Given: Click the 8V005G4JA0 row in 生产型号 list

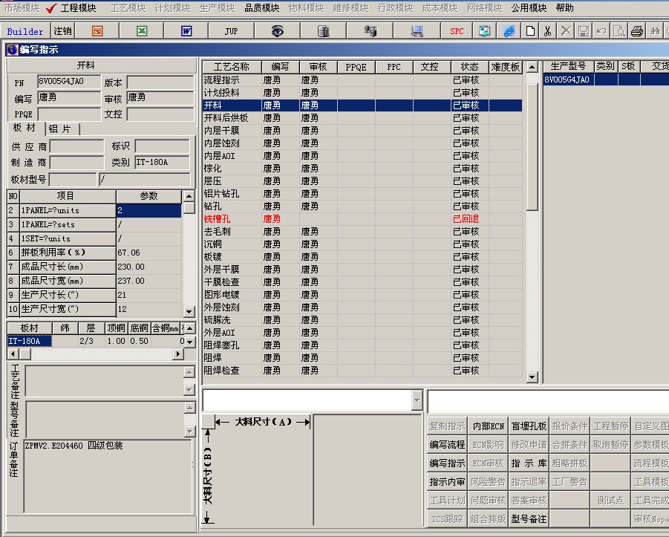Looking at the screenshot, I should point(606,79).
